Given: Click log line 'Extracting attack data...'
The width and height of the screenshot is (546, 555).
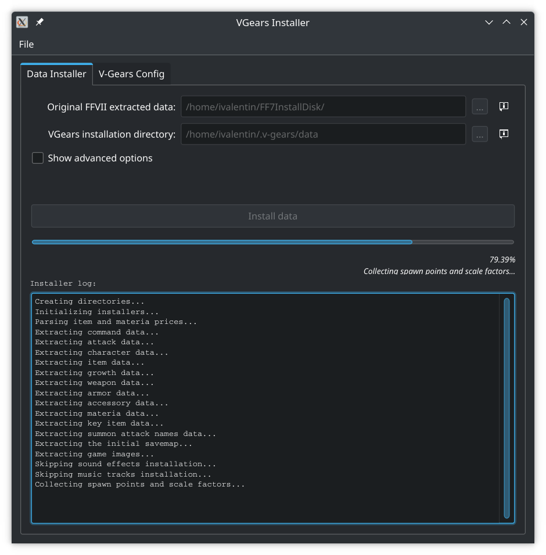Looking at the screenshot, I should (x=94, y=342).
